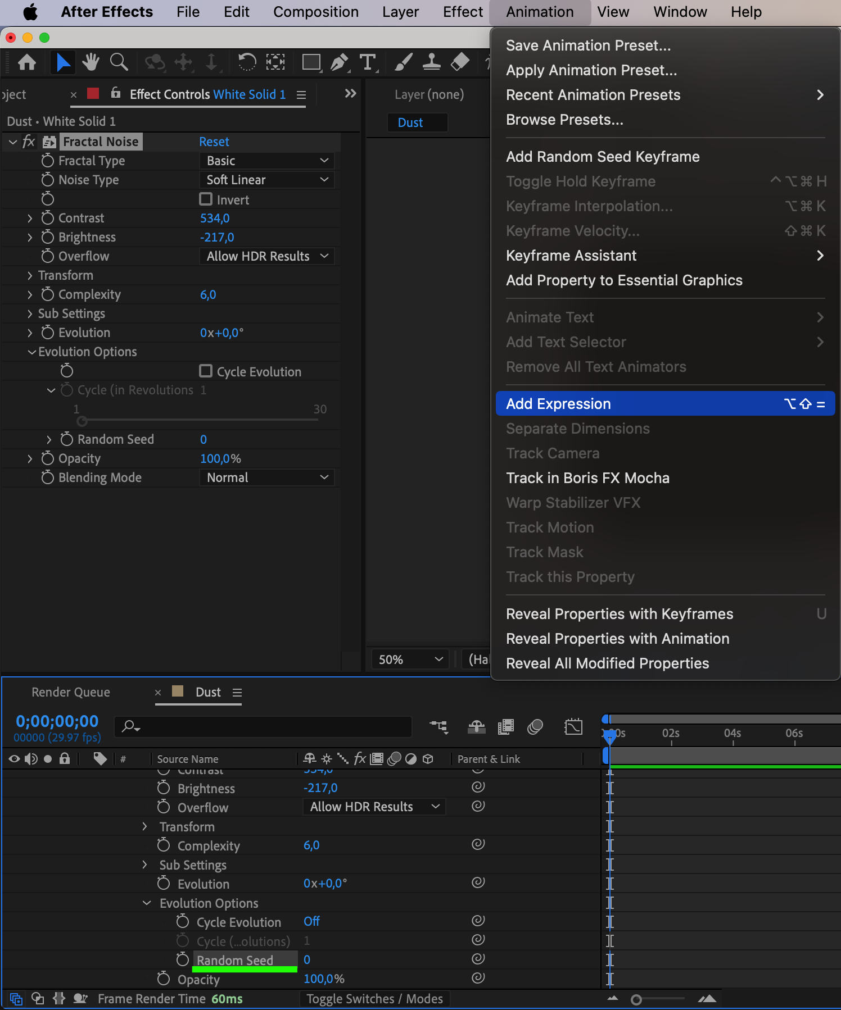Select the Pen tool

pyautogui.click(x=340, y=62)
